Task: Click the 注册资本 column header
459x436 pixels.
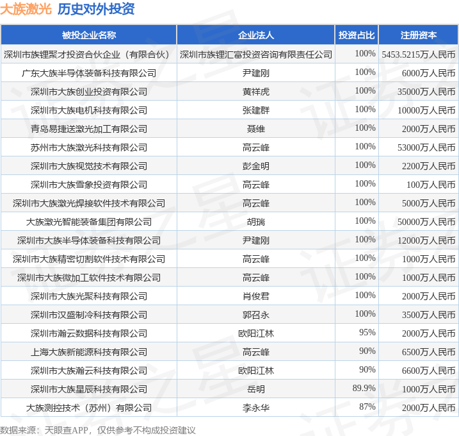Action: [418, 35]
